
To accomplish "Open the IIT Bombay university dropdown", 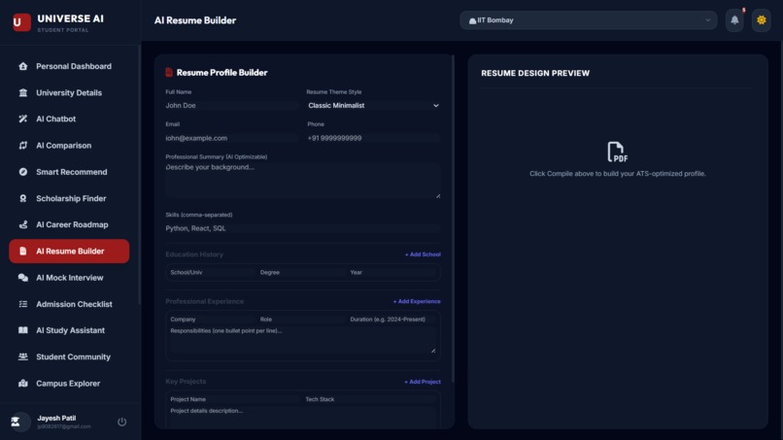I will (589, 20).
